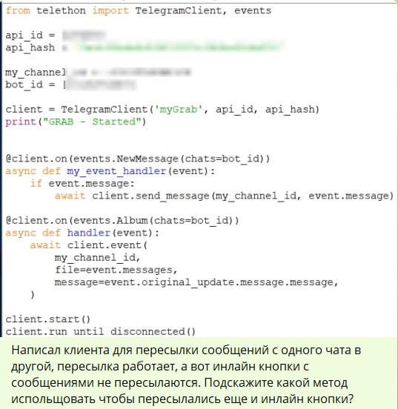Click the 'if event.message:' line
This screenshot has width=398, height=409.
pyautogui.click(x=82, y=183)
